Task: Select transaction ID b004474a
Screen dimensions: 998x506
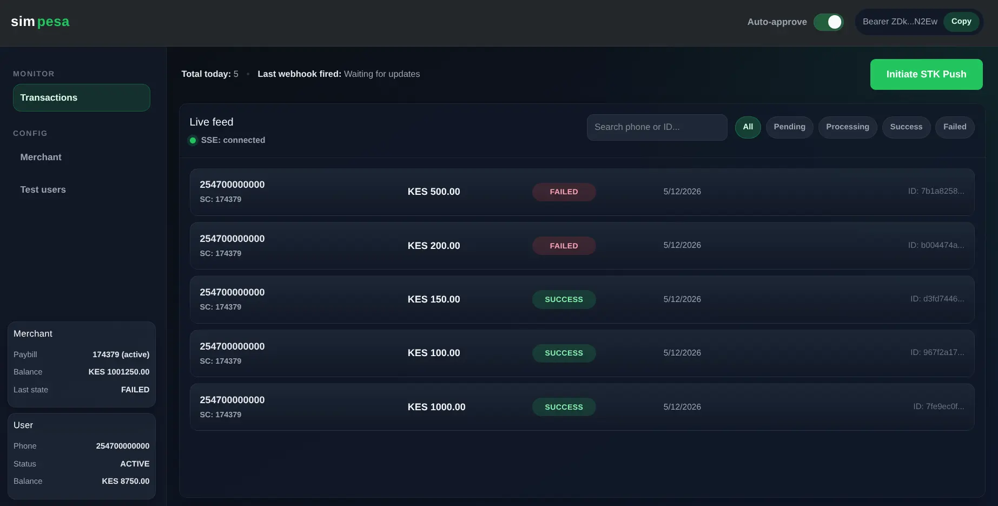Action: (936, 245)
